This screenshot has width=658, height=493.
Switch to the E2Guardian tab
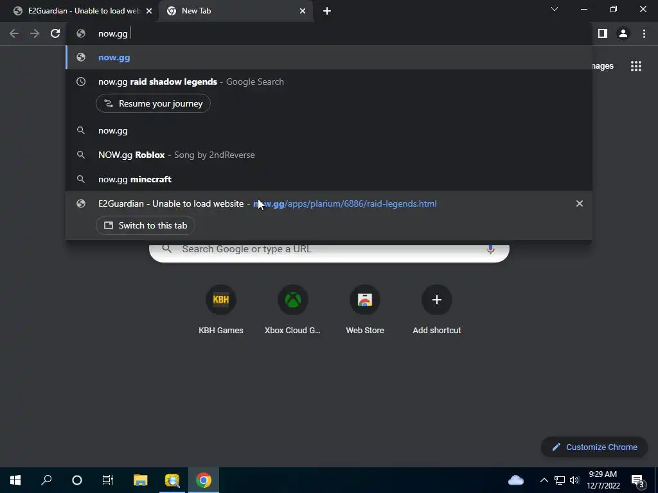click(x=80, y=11)
